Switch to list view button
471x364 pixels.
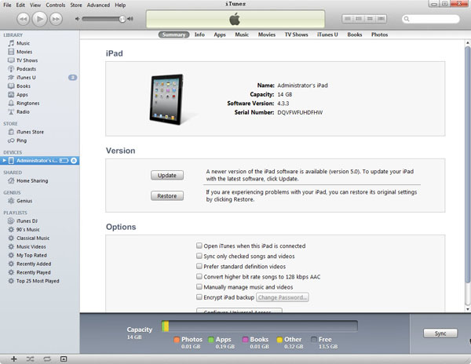pos(348,19)
